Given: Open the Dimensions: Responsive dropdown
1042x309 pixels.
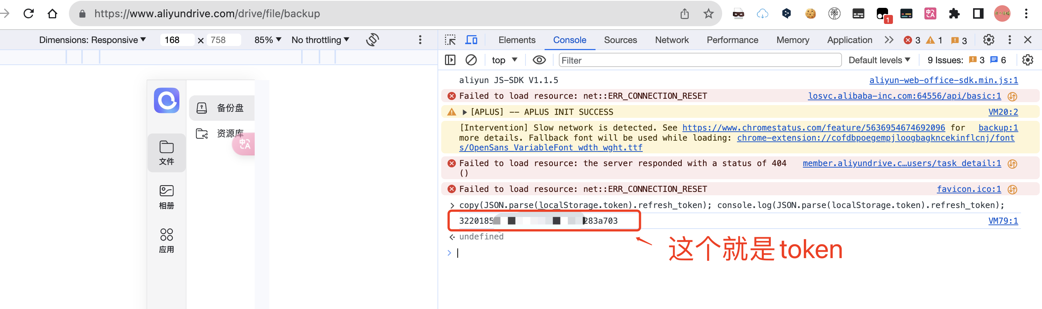Looking at the screenshot, I should (93, 40).
